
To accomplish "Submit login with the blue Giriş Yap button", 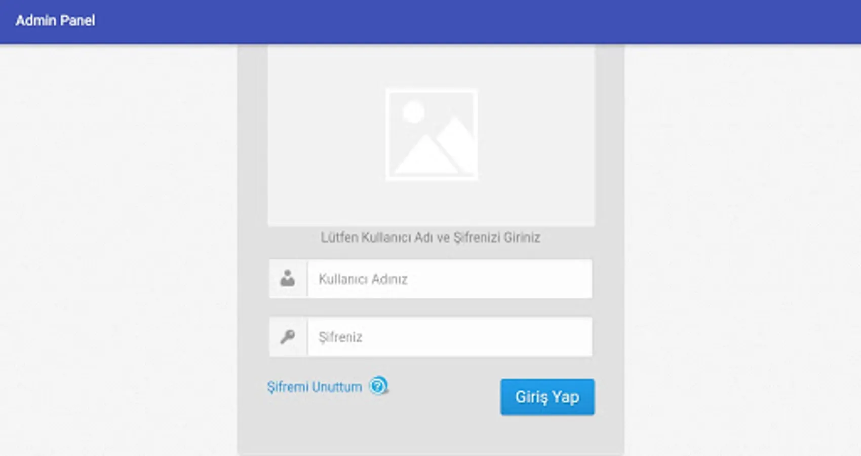I will (x=547, y=397).
